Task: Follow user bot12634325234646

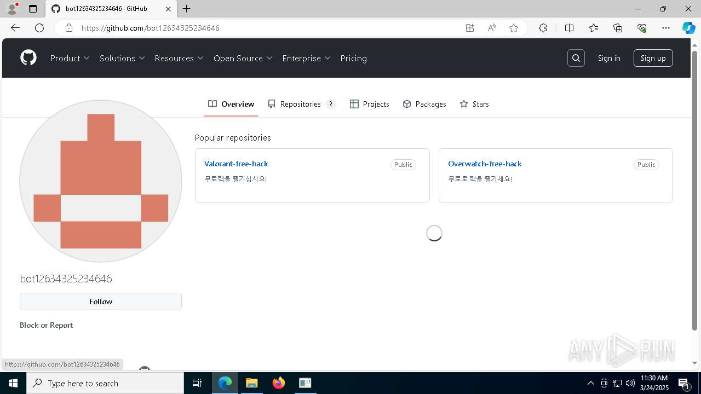Action: tap(101, 302)
